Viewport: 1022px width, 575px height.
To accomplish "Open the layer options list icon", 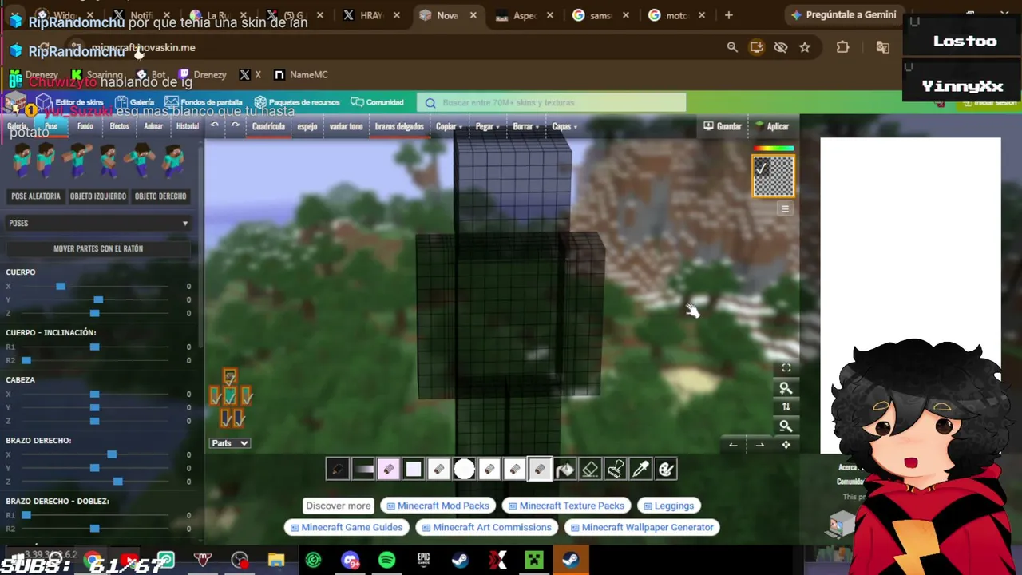I will pyautogui.click(x=785, y=209).
